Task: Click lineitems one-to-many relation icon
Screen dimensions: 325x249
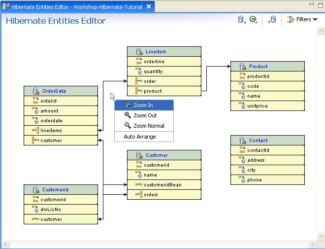Action: pyautogui.click(x=35, y=130)
